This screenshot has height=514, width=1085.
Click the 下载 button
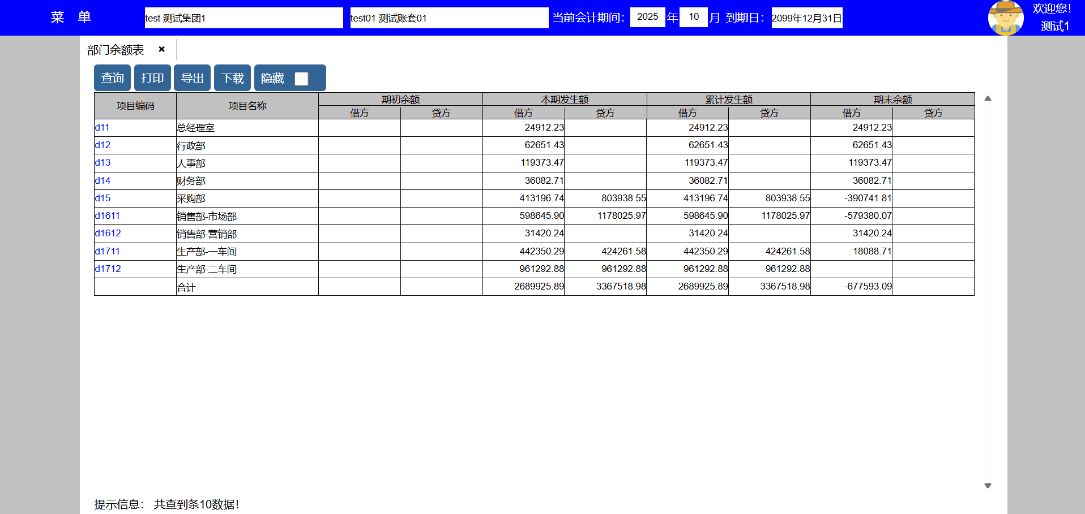point(232,78)
